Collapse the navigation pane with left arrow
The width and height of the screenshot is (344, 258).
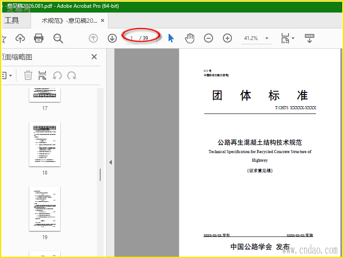coord(111,163)
